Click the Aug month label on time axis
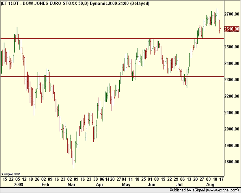241x193 pixels. click(210, 184)
